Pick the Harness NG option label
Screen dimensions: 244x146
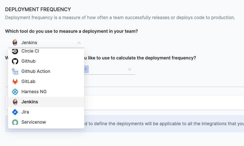34,92
